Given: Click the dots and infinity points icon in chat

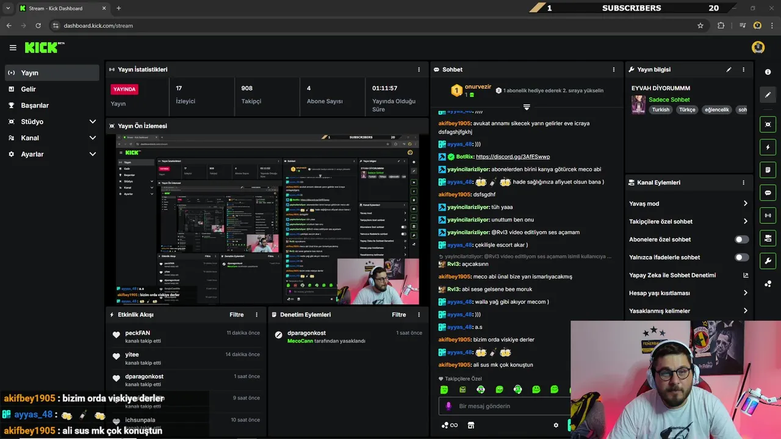Looking at the screenshot, I should [449, 426].
